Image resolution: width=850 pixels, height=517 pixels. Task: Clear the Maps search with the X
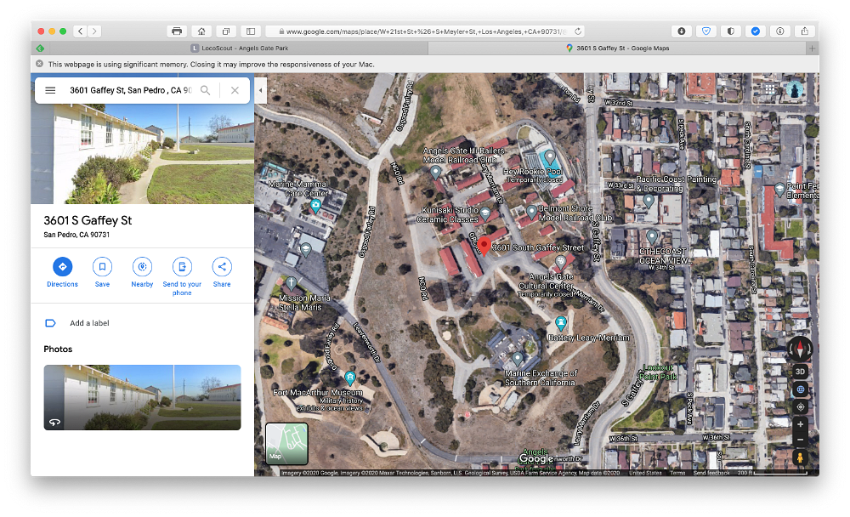point(235,90)
